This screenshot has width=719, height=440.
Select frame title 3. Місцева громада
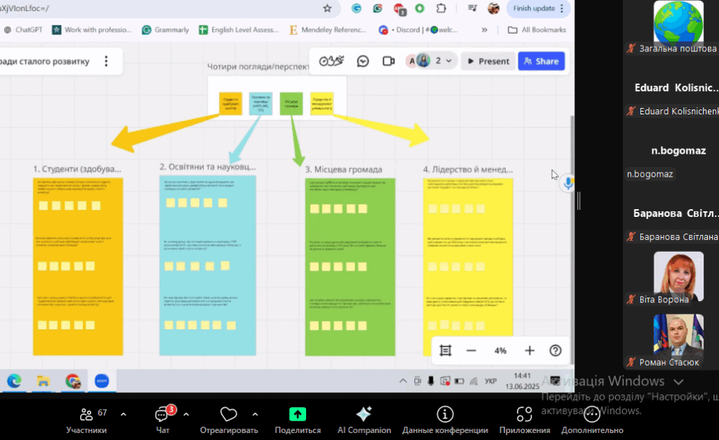[x=343, y=169]
